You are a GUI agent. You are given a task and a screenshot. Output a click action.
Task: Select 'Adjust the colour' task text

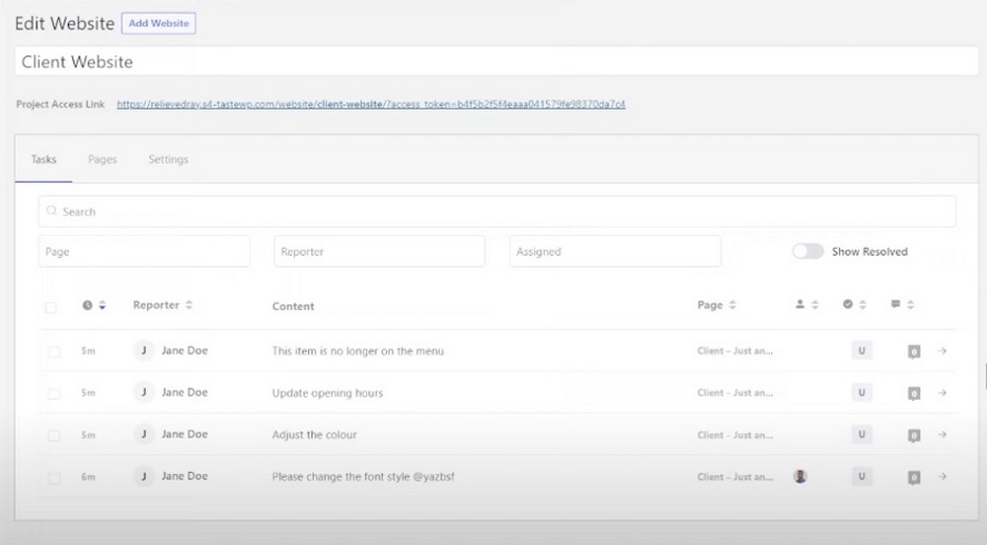[314, 434]
